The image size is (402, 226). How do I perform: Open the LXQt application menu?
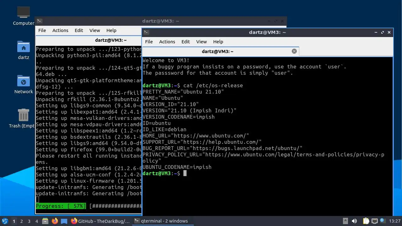[5, 221]
